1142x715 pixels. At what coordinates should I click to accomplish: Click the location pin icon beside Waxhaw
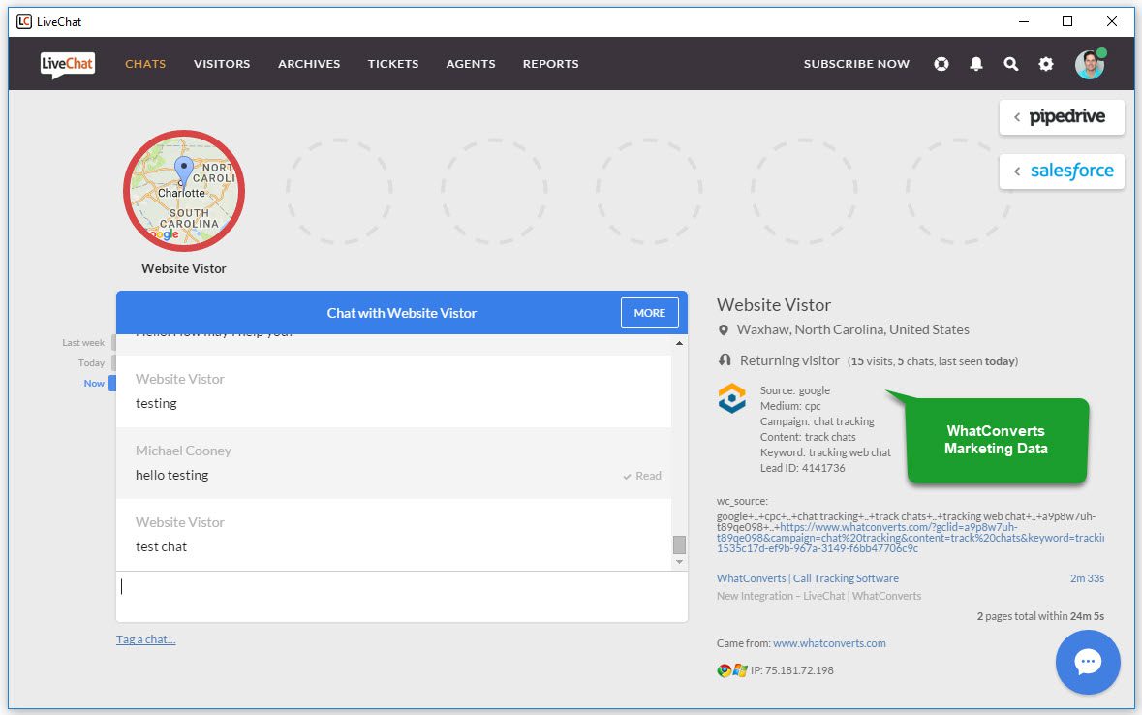724,330
